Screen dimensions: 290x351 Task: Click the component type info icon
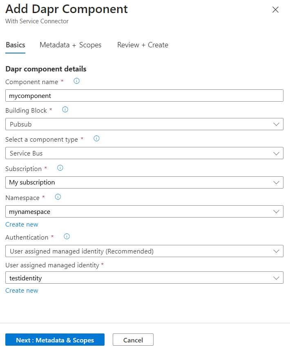[96, 139]
